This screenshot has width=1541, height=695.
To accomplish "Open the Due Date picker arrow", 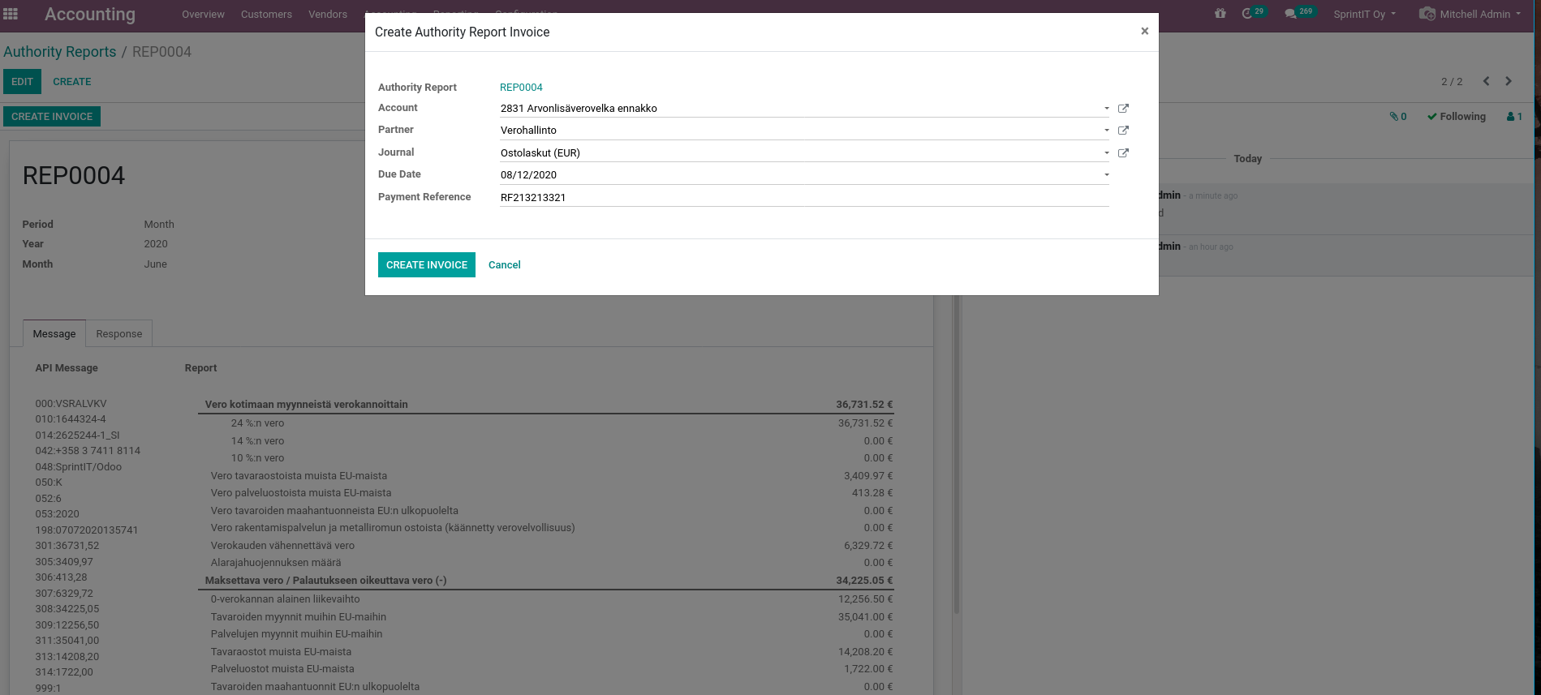I will [x=1106, y=174].
